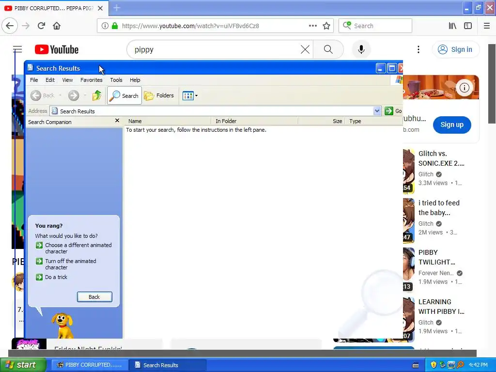Open YouTube guide hamburger menu

pyautogui.click(x=17, y=49)
